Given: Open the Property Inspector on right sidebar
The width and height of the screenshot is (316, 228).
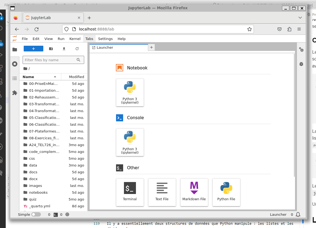Looking at the screenshot, I should coord(301,50).
